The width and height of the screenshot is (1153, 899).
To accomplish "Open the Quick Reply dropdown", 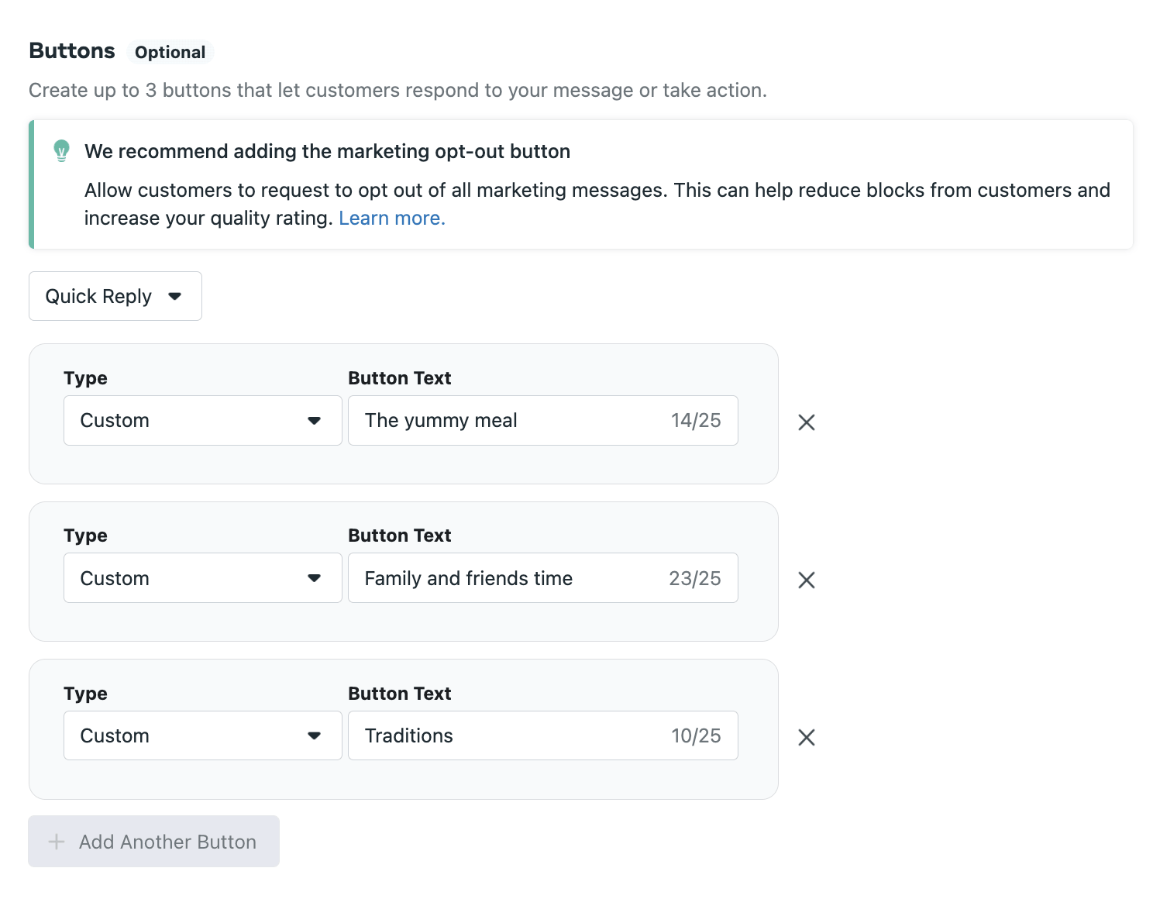I will [115, 296].
